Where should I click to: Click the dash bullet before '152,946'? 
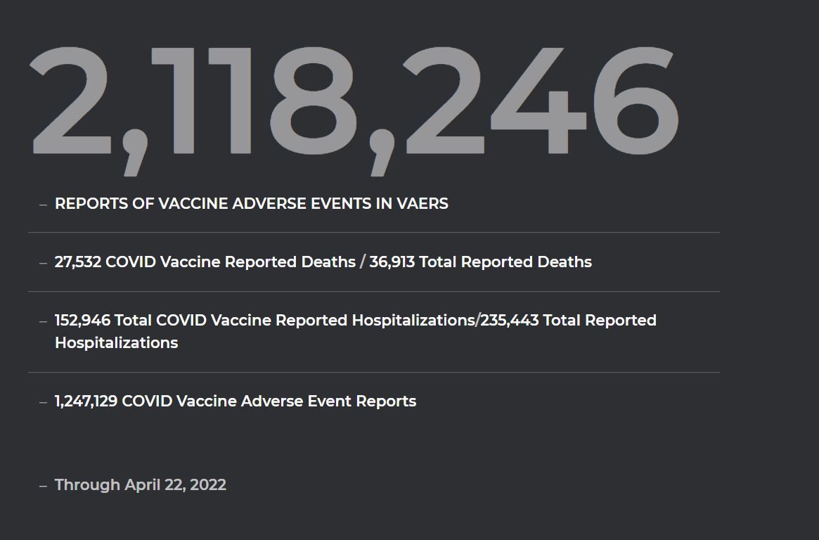tap(44, 321)
